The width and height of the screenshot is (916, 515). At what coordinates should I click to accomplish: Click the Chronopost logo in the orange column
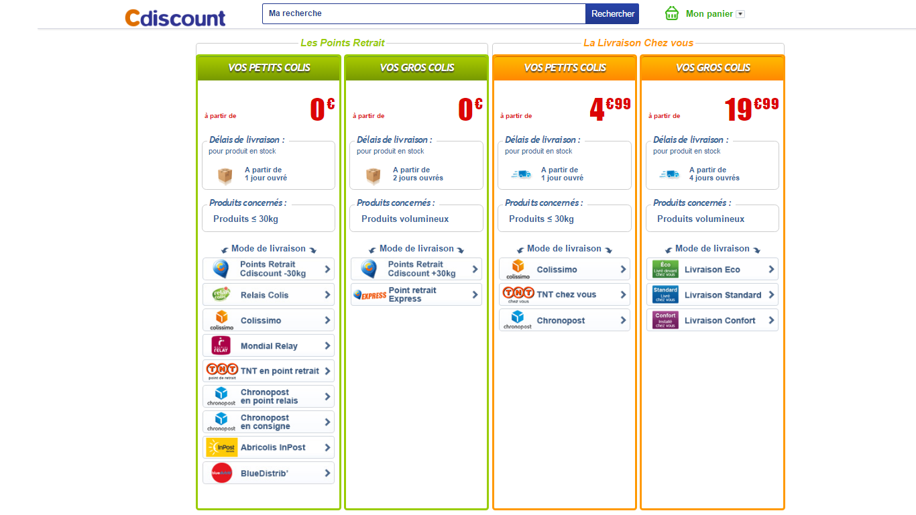pyautogui.click(x=517, y=320)
